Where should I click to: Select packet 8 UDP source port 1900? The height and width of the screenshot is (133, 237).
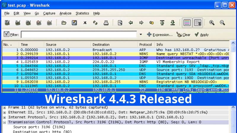pos(116,78)
